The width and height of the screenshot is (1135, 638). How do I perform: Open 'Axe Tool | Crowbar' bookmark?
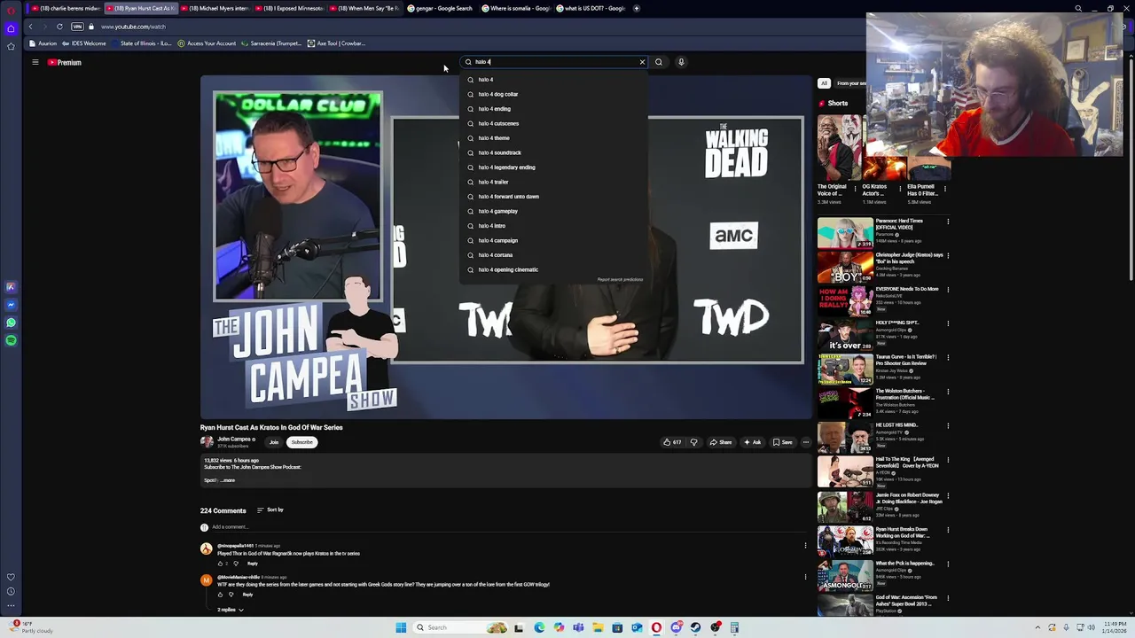click(336, 43)
